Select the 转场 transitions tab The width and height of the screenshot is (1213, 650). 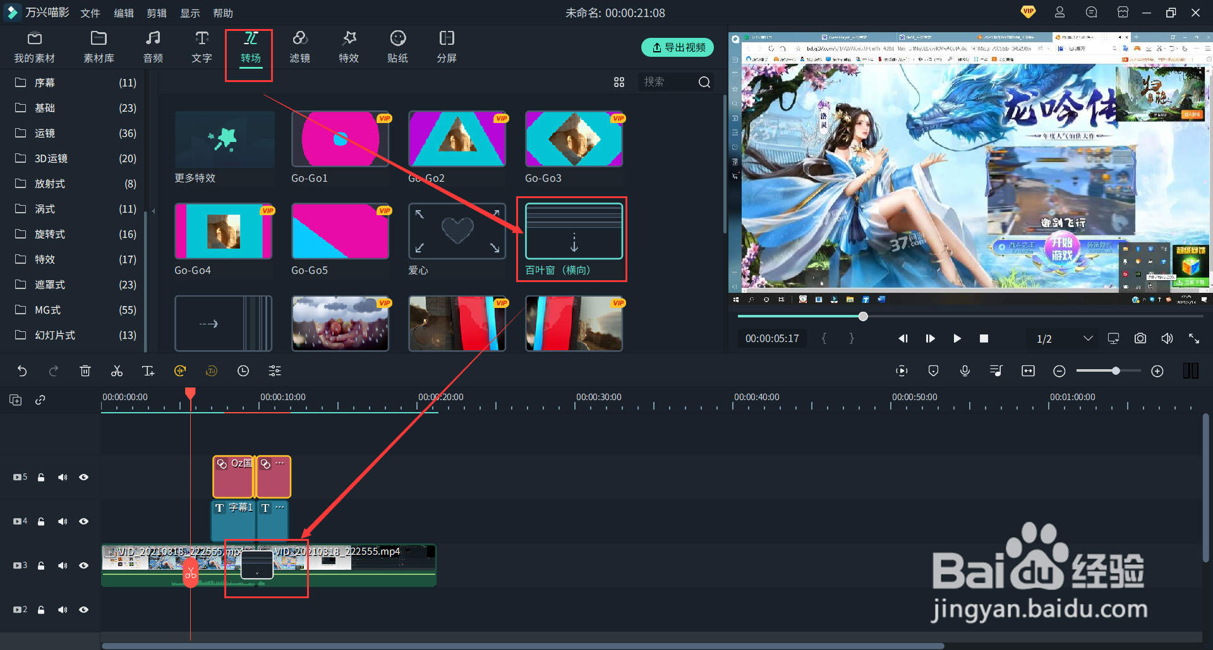[x=250, y=47]
